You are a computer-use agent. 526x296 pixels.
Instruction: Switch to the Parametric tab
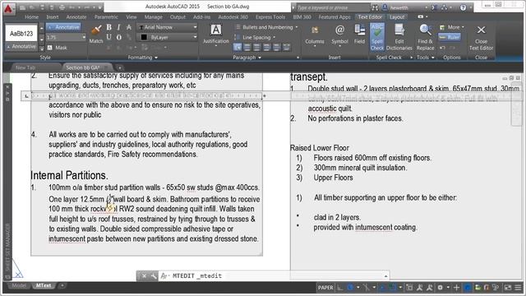coord(106,16)
